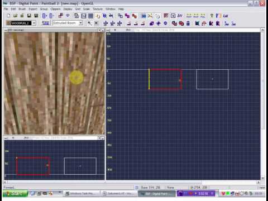268x201 pixels.
Task: Click the red grid toolbar icon
Action: pyautogui.click(x=166, y=16)
